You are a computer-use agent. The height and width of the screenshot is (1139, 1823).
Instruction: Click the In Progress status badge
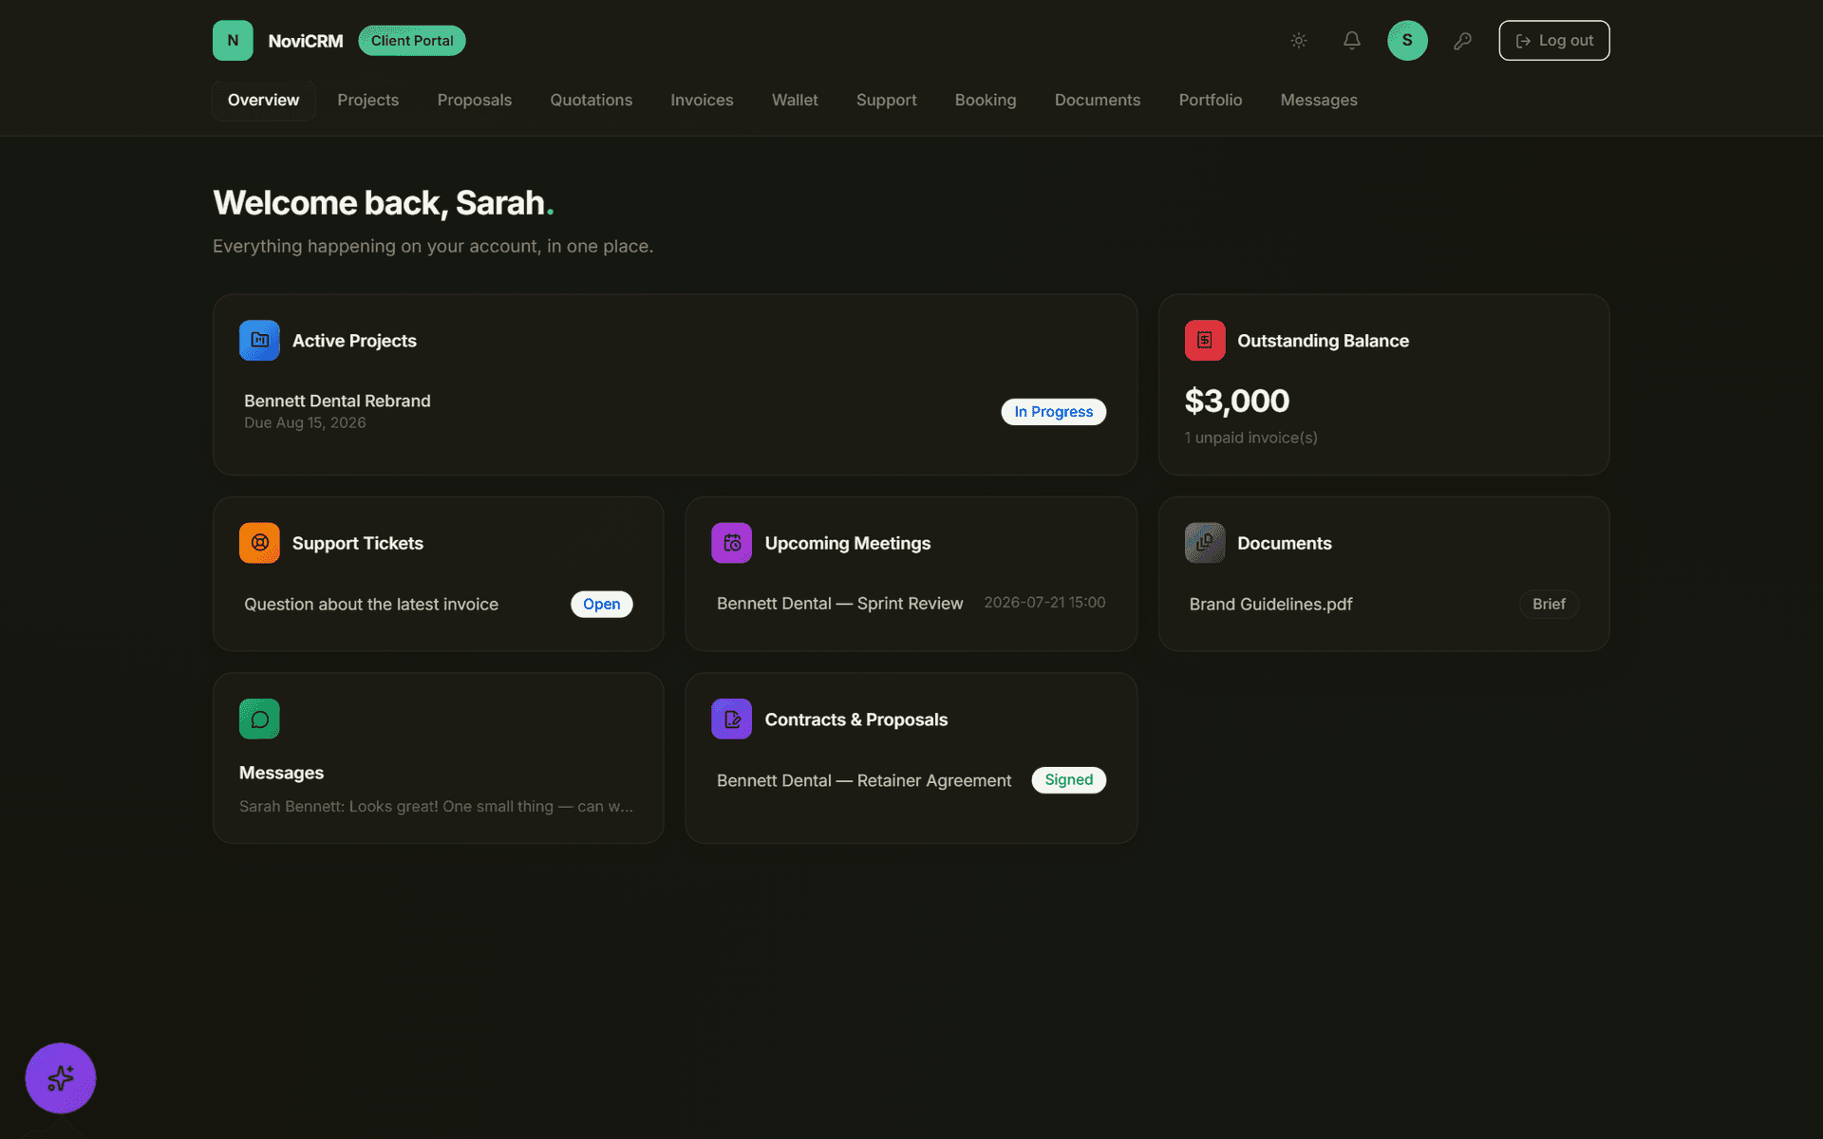(1054, 412)
